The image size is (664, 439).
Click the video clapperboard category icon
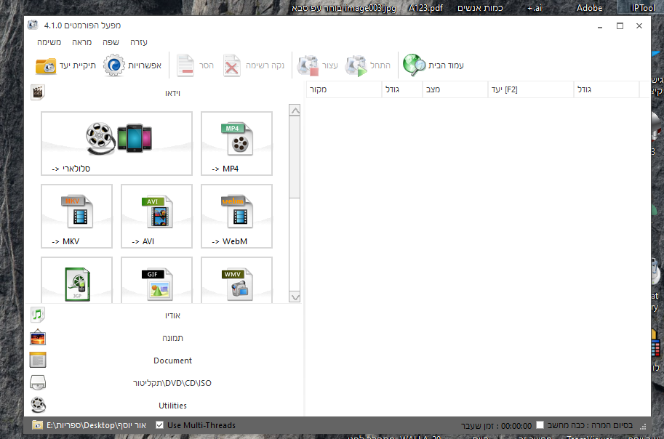[38, 92]
